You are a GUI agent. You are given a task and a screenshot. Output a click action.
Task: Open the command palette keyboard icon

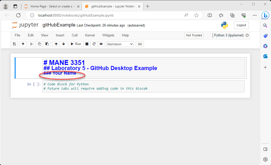tap(140, 44)
